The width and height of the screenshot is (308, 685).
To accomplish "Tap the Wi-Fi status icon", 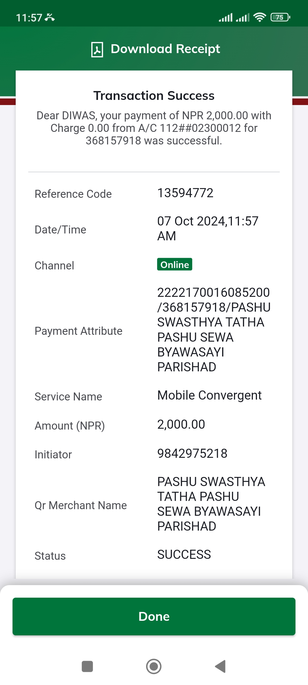I will (260, 17).
